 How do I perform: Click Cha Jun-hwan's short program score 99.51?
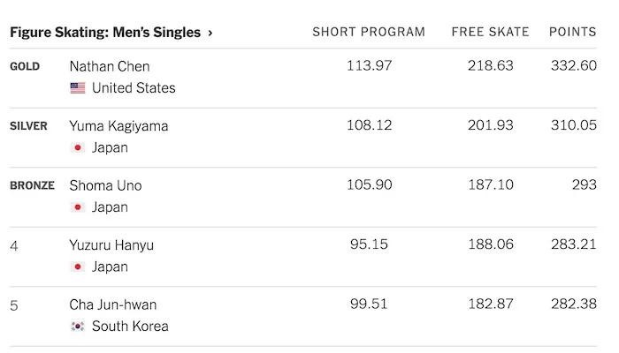pyautogui.click(x=368, y=304)
